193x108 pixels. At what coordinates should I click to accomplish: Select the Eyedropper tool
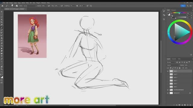(2, 25)
